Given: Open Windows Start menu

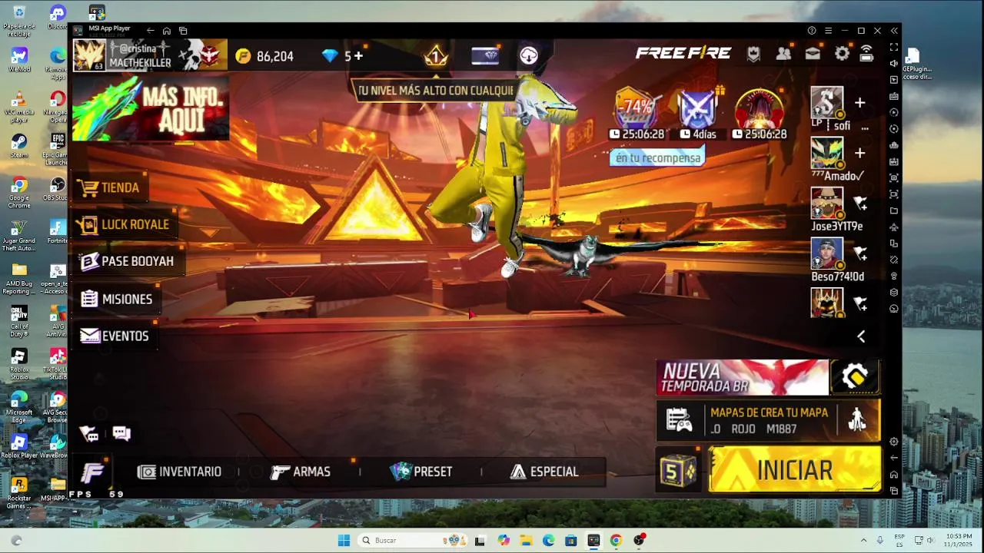Looking at the screenshot, I should tap(344, 540).
